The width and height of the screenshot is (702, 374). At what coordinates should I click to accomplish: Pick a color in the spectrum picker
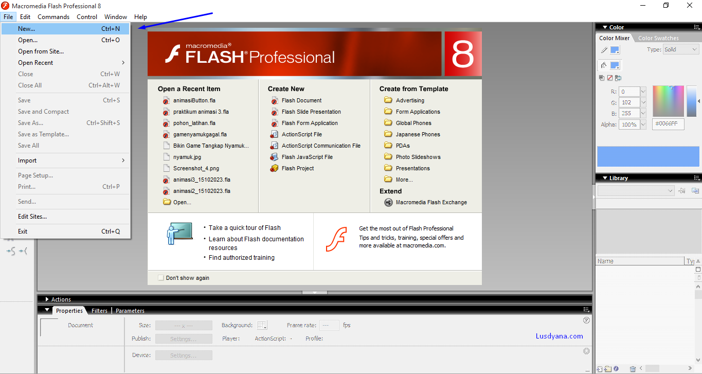coord(668,101)
